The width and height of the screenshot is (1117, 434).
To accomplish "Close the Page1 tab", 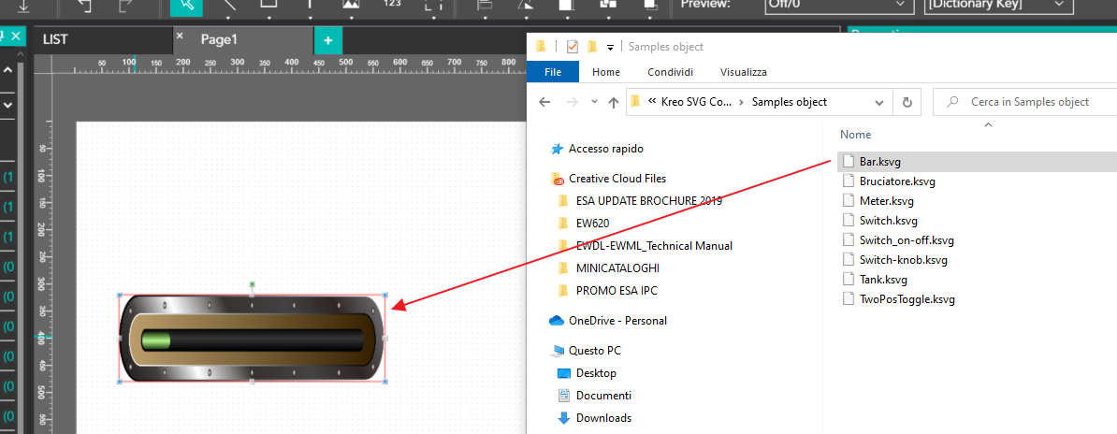I will click(180, 36).
